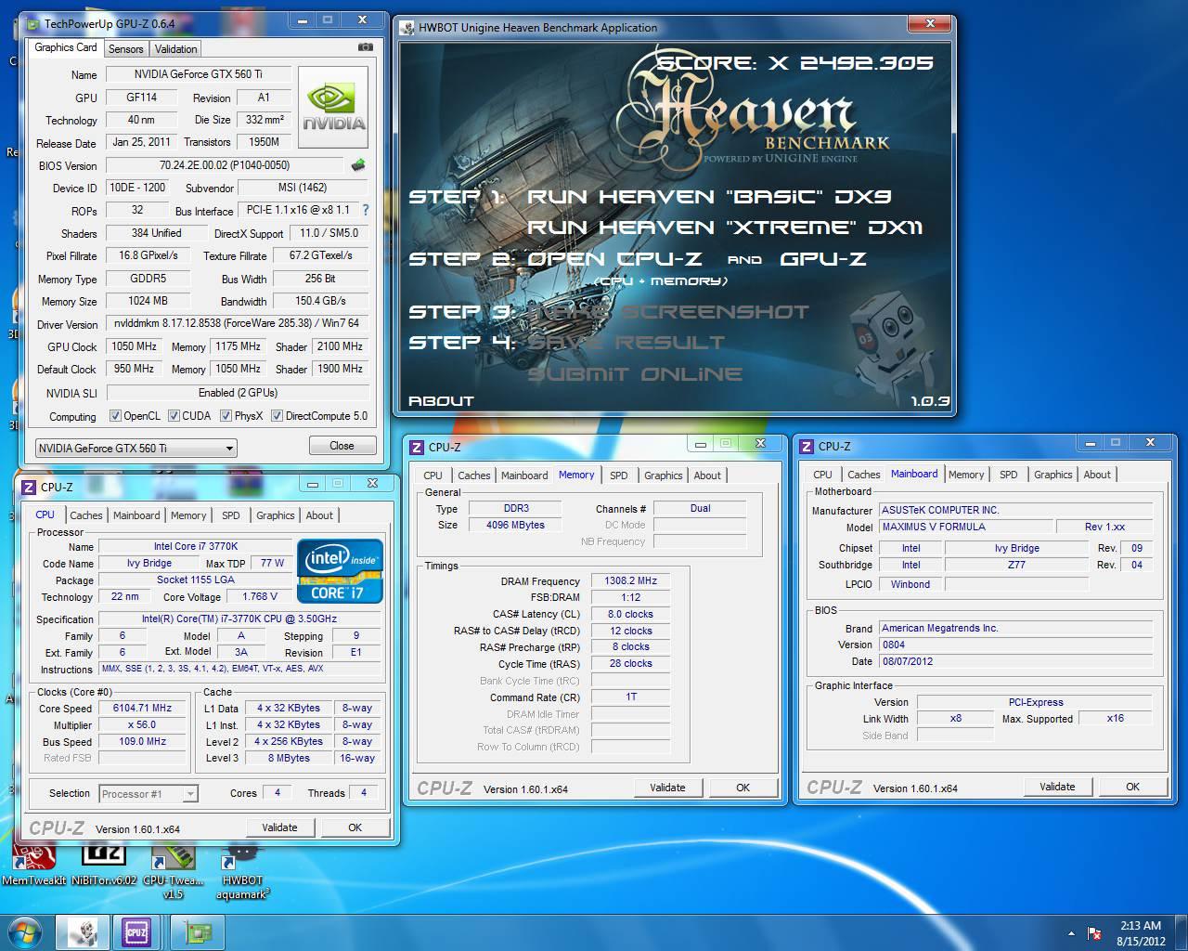Open Mainboard tab in the CPU-Z CPU window

coord(136,515)
